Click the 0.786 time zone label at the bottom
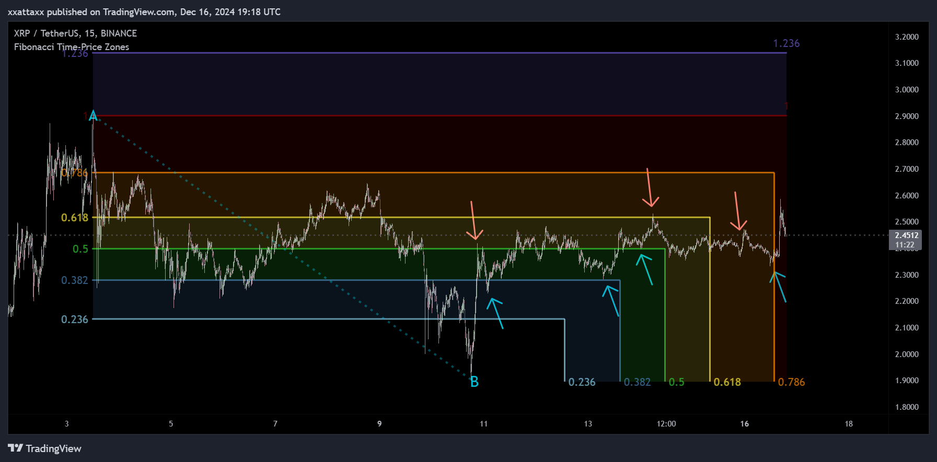The height and width of the screenshot is (462, 937). [791, 382]
